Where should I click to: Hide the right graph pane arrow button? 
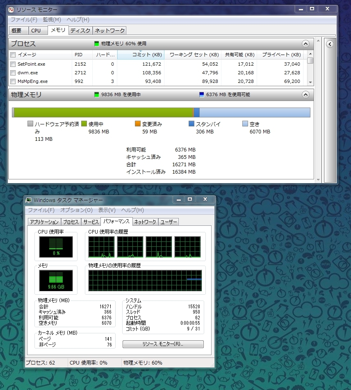330,44
